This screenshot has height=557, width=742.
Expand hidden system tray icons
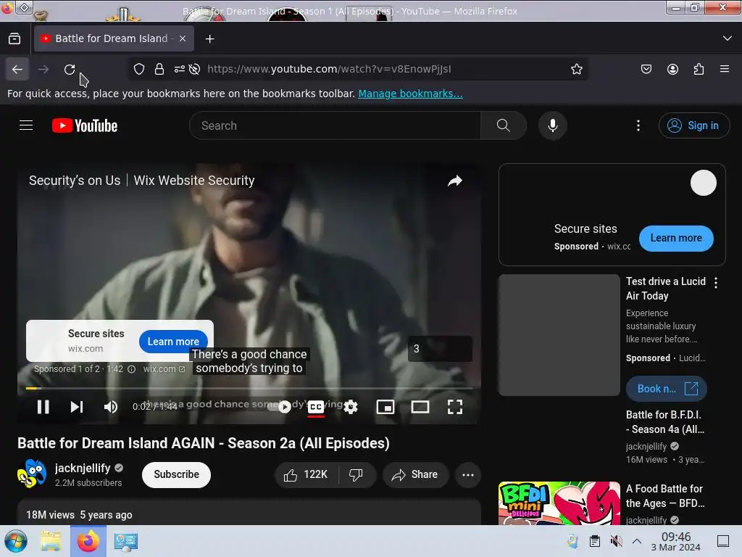[x=637, y=541]
